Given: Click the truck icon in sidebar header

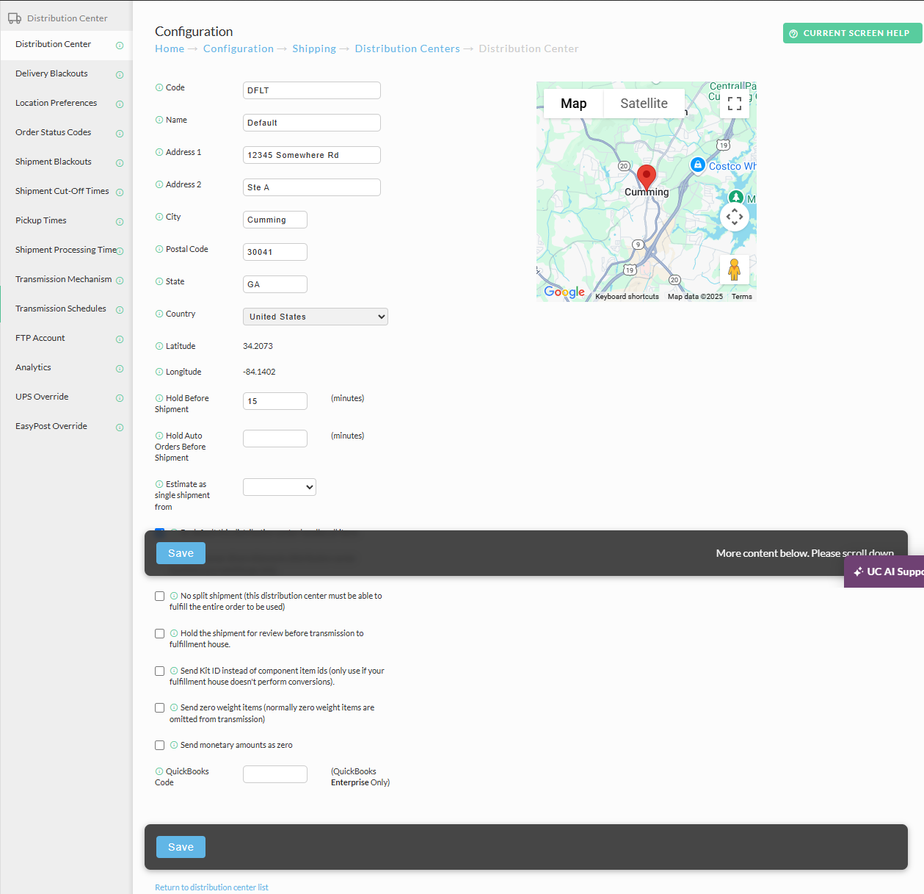Looking at the screenshot, I should (15, 18).
